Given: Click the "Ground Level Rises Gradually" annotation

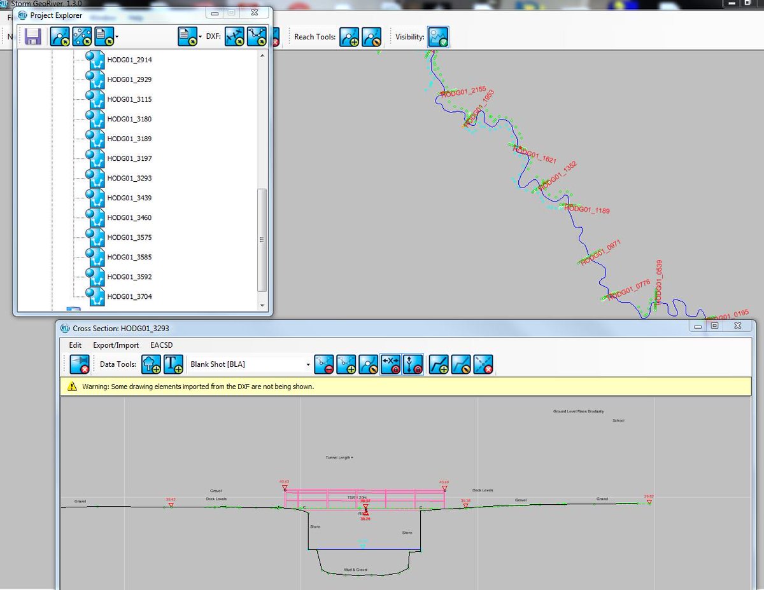Looking at the screenshot, I should pos(578,411).
